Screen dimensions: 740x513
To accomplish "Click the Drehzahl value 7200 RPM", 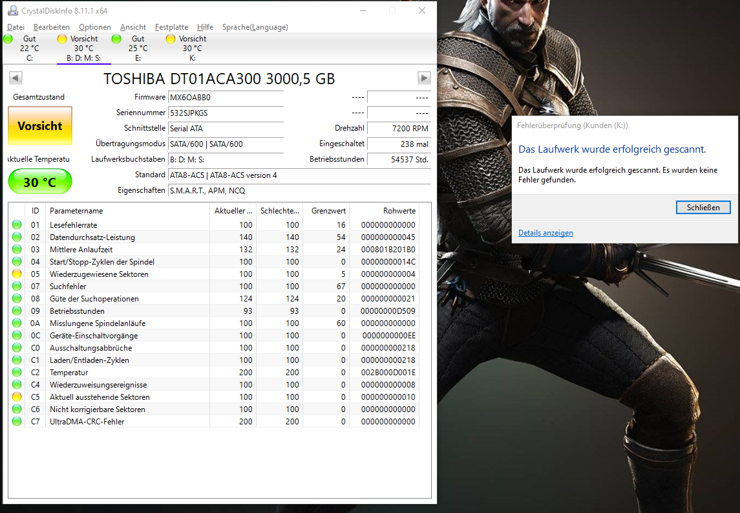I will (399, 129).
